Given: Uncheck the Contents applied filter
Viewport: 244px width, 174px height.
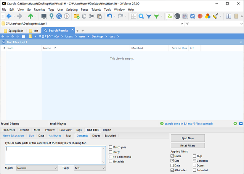Looking at the screenshot, I should pyautogui.click(x=194, y=161).
